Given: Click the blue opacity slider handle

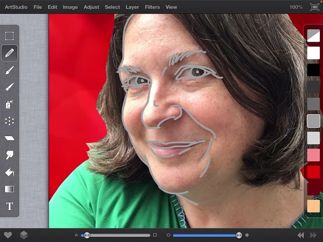Looking at the screenshot, I should point(239,235).
